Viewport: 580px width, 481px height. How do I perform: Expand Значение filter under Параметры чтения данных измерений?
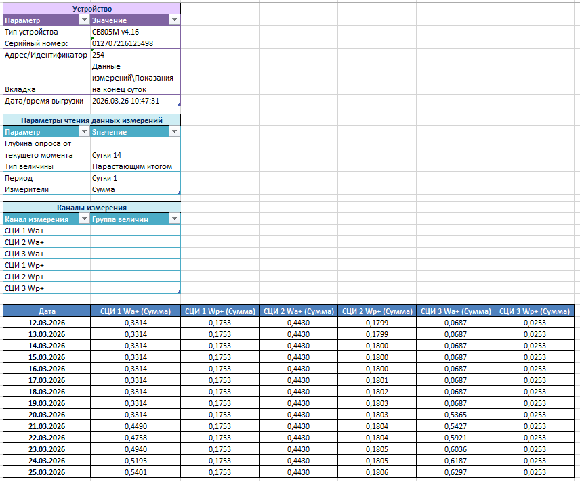point(175,132)
